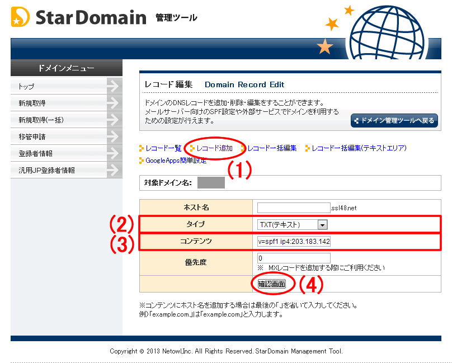452x363 pixels.
Task: Click arrow icon beside 移管申請 menu item
Action: coord(115,136)
